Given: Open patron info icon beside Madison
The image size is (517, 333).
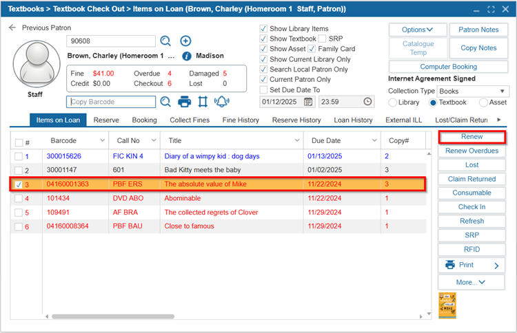Looking at the screenshot, I should click(187, 56).
